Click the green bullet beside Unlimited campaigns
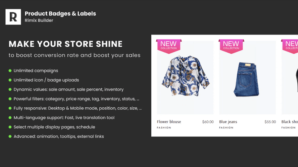Screen dimensions: 298x167 pos(10,71)
